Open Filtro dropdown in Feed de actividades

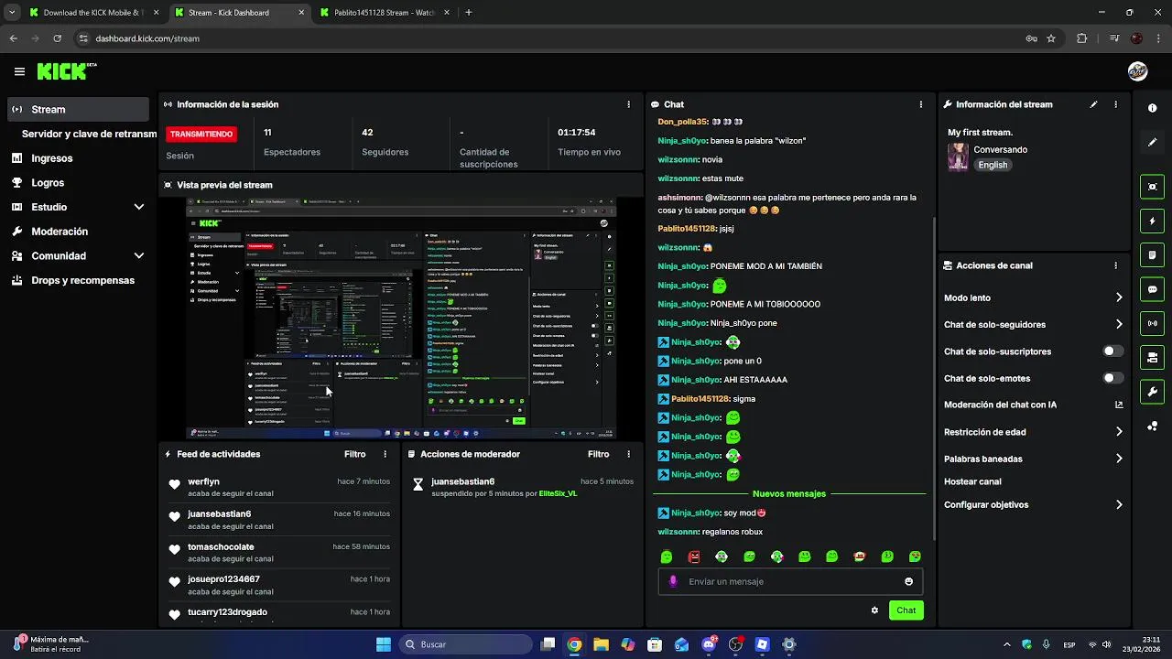(x=354, y=454)
